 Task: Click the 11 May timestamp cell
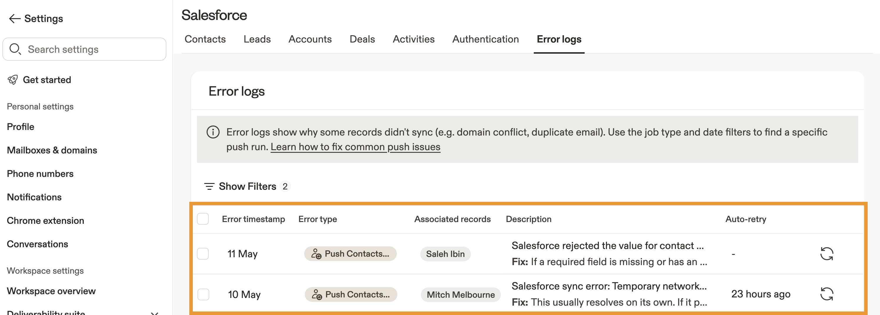(x=242, y=254)
